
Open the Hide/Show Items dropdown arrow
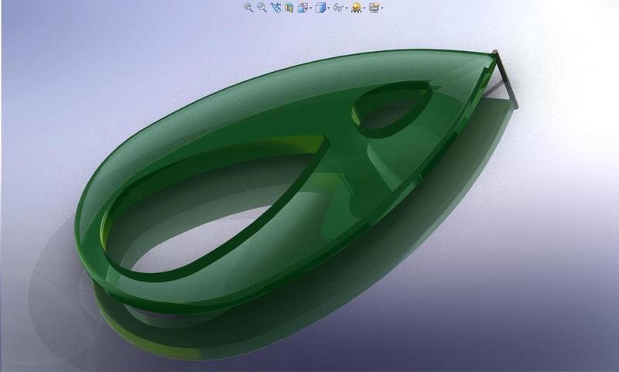pos(346,8)
